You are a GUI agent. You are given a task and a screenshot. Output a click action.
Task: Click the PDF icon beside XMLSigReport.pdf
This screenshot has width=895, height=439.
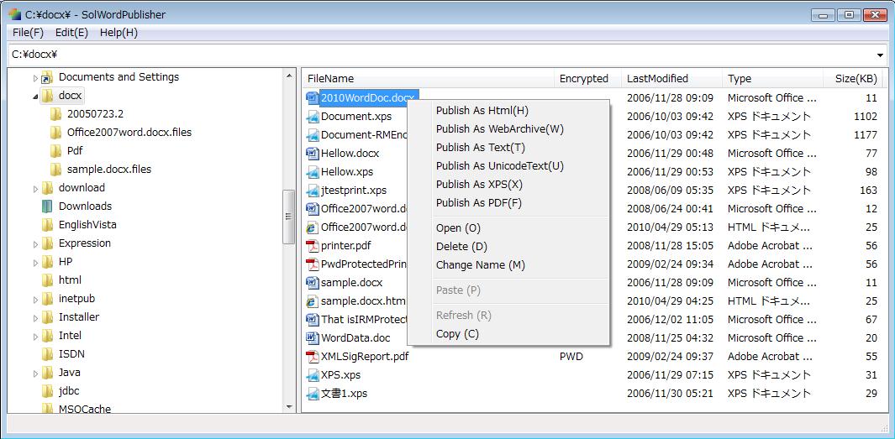313,357
